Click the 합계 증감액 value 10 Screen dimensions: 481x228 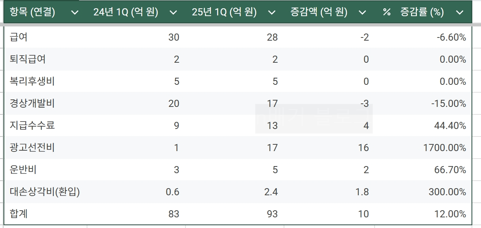click(364, 214)
